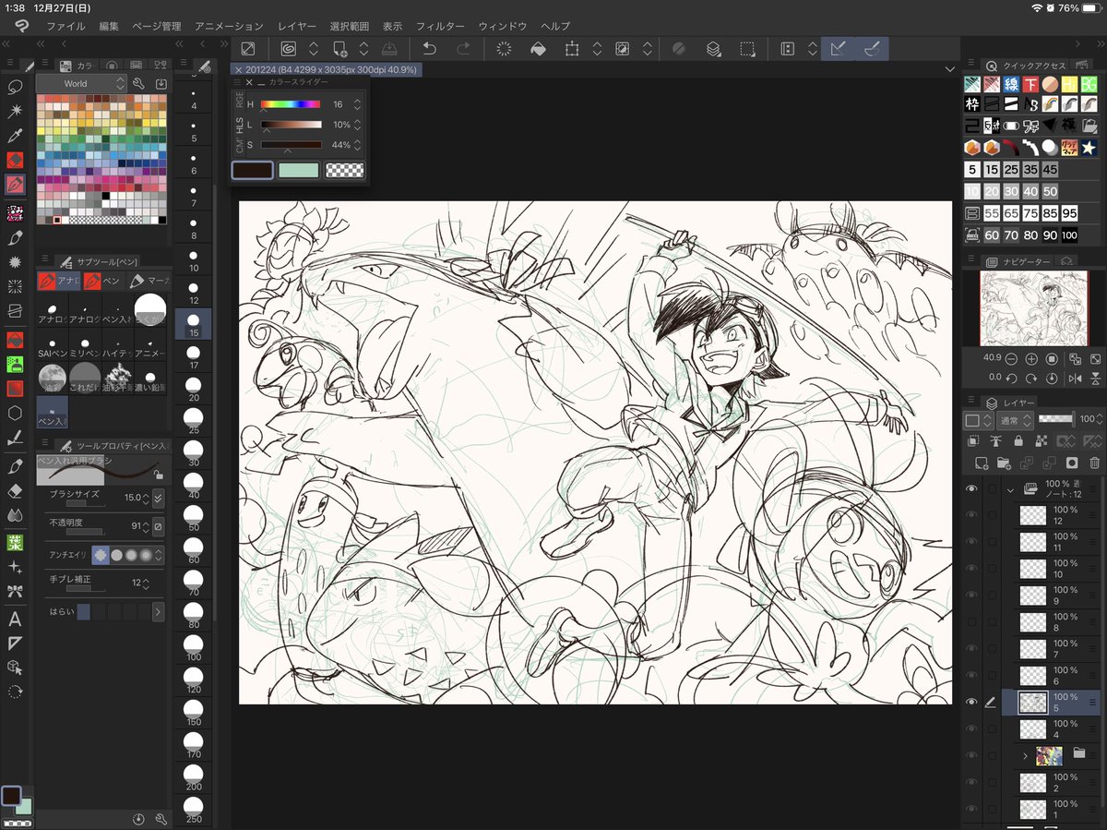Click the stabilization stepper beside 12
Screen dimensions: 1107x830
[148, 583]
